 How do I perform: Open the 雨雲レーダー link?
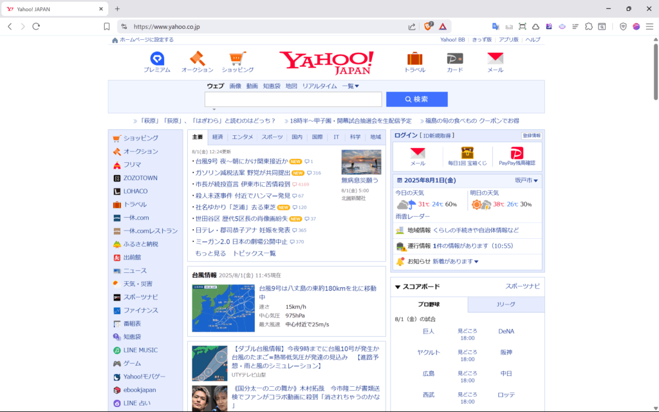click(x=413, y=216)
